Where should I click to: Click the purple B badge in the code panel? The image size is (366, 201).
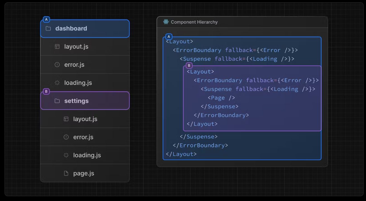coord(189,66)
